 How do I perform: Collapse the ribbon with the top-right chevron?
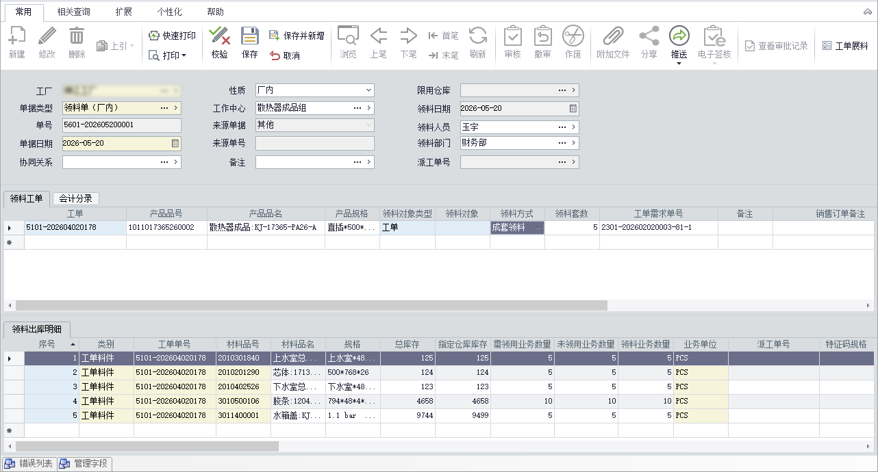point(867,12)
